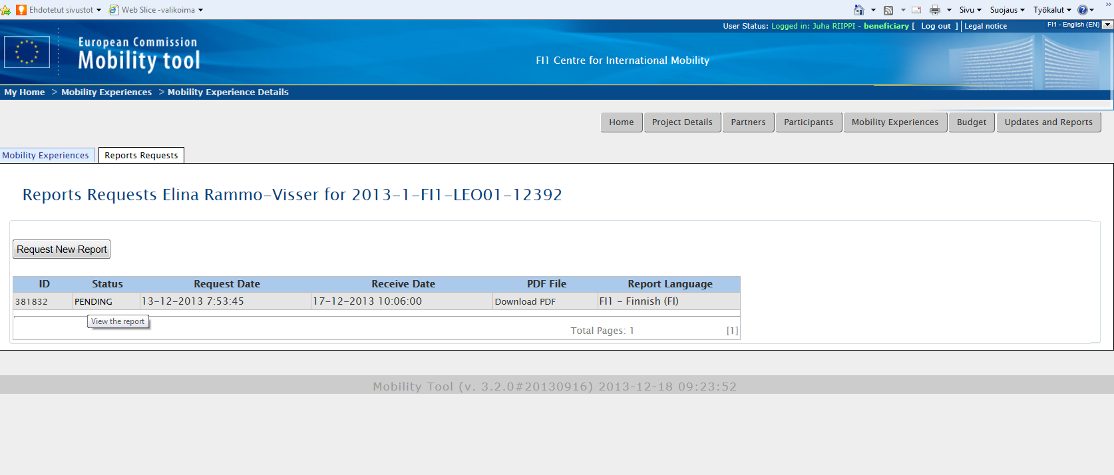Open Project Details navigation button
Viewport: 1114px width, 475px height.
(682, 122)
